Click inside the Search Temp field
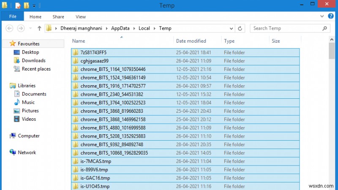 285,28
